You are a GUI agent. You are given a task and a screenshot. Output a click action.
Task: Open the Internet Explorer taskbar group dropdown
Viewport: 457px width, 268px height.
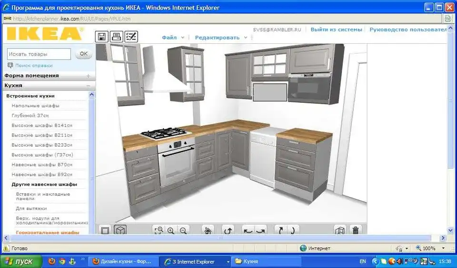point(228,261)
